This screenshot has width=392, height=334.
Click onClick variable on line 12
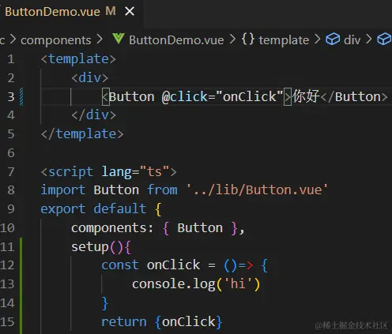pos(173,265)
